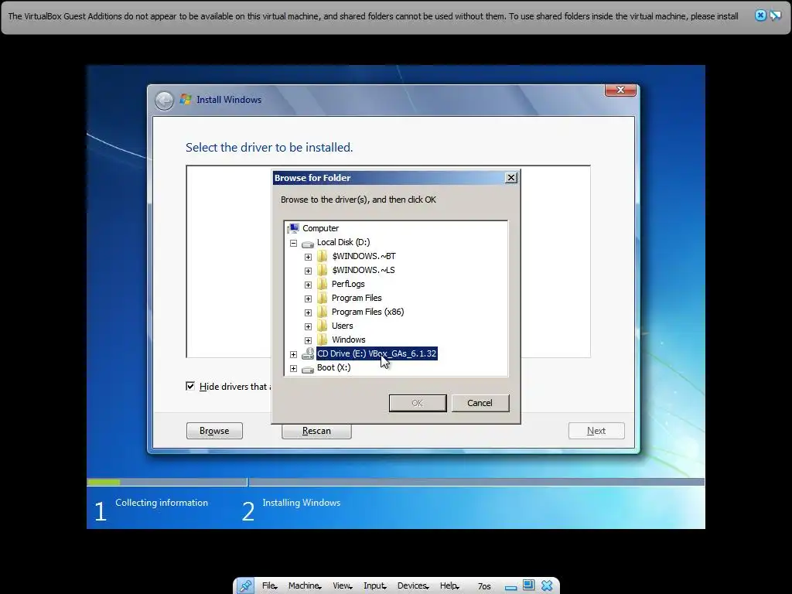This screenshot has width=792, height=594.
Task: Go back with the Install Windows arrow
Action: pos(164,100)
